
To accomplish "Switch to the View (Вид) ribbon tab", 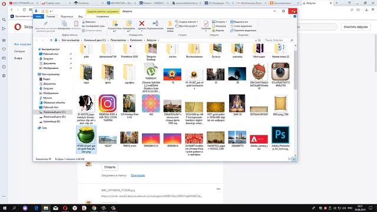I will (x=80, y=16).
